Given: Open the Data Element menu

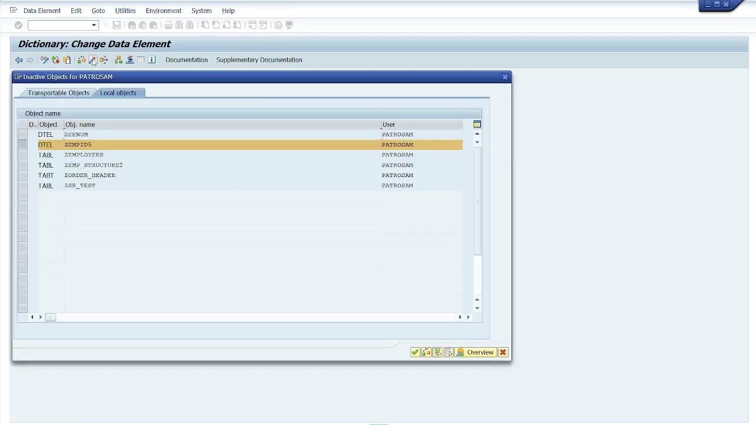Looking at the screenshot, I should point(42,11).
